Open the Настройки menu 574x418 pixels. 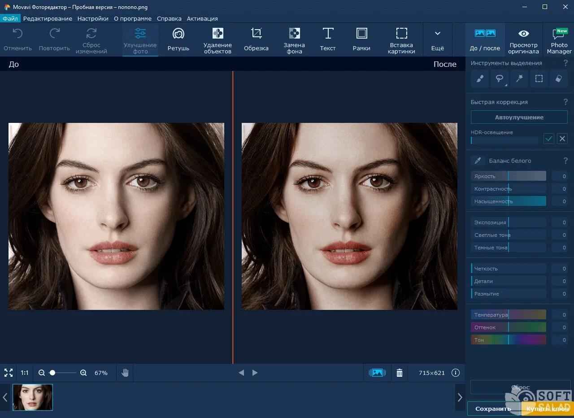click(93, 18)
